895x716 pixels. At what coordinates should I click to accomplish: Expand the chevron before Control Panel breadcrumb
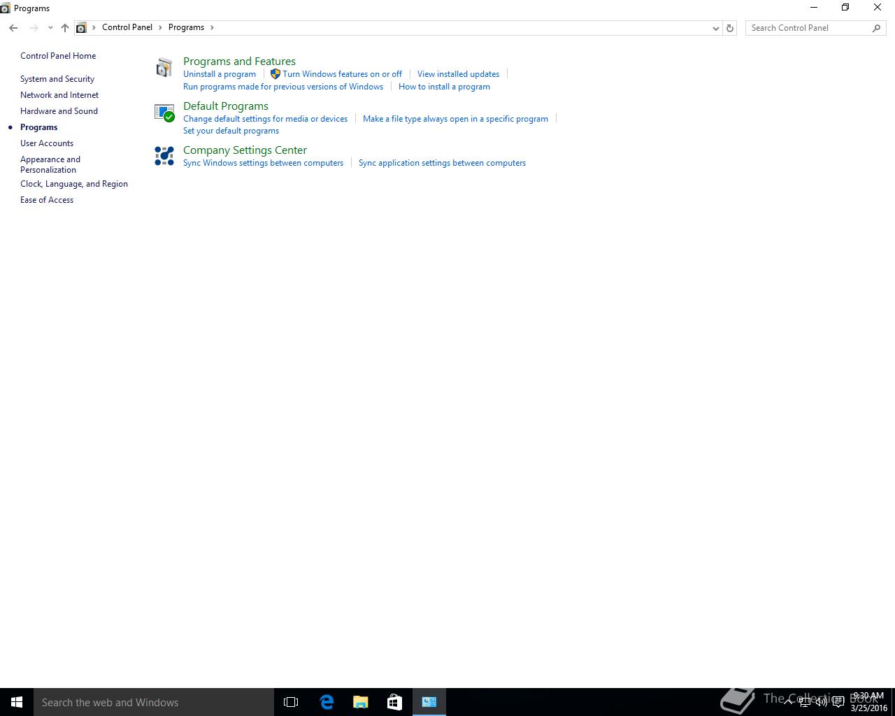94,27
